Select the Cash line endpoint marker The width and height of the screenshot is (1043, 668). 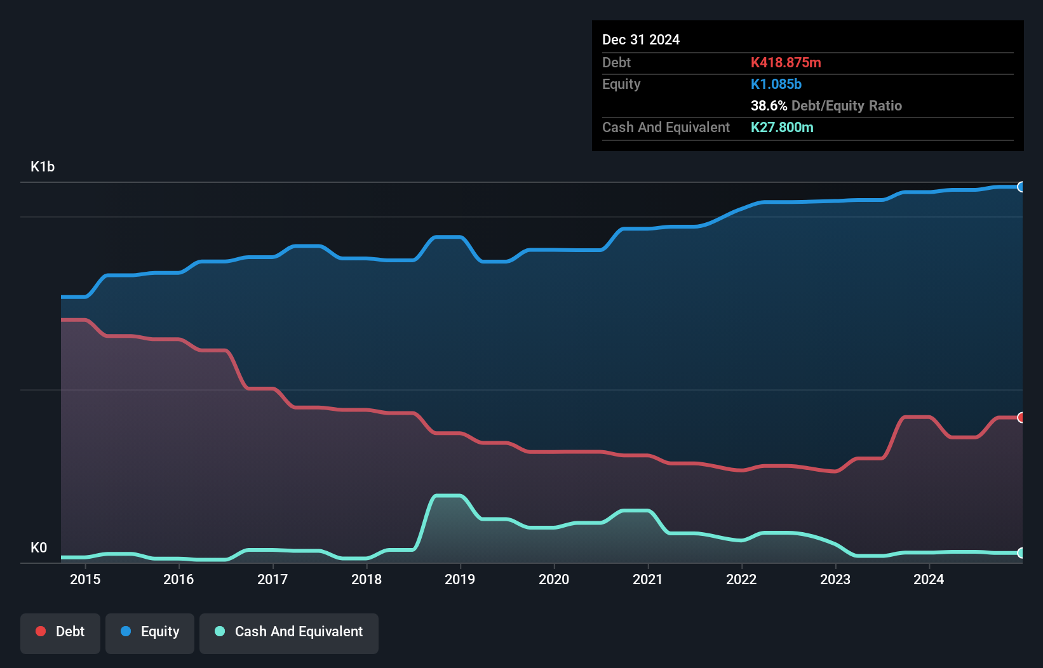tap(1021, 553)
